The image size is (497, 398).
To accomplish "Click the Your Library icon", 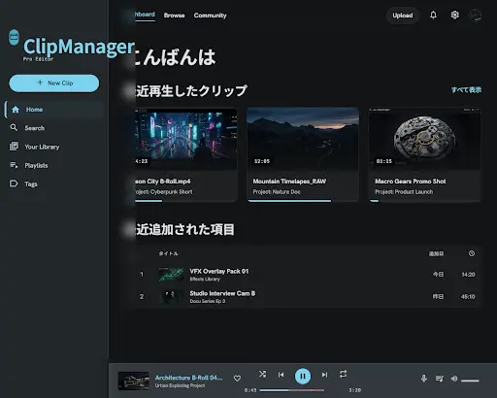I will pyautogui.click(x=14, y=147).
